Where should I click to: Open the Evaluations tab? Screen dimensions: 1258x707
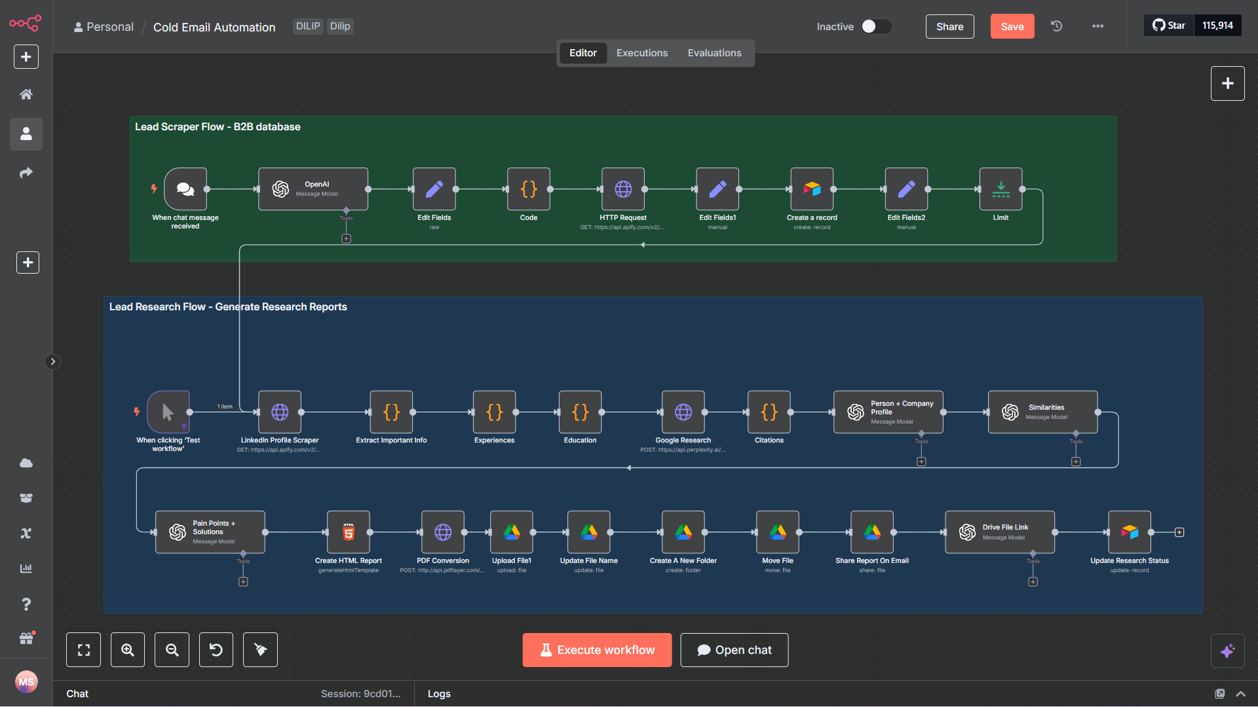click(714, 52)
